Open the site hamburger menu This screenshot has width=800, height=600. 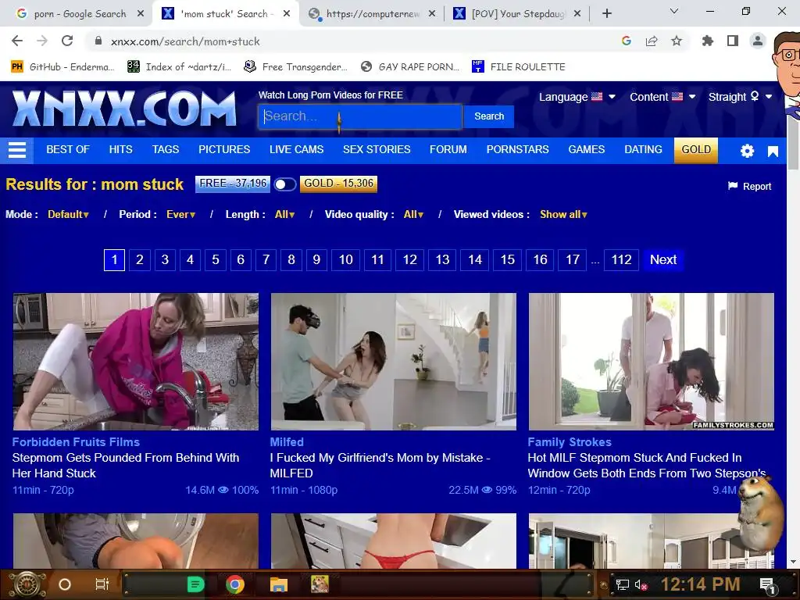(x=17, y=150)
